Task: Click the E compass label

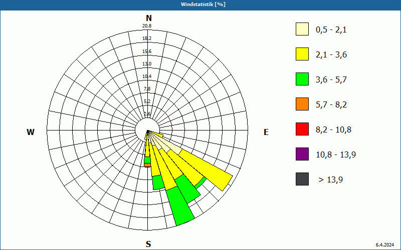Action: [x=266, y=132]
